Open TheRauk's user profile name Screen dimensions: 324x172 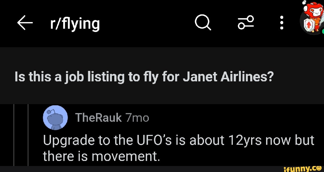[99, 118]
